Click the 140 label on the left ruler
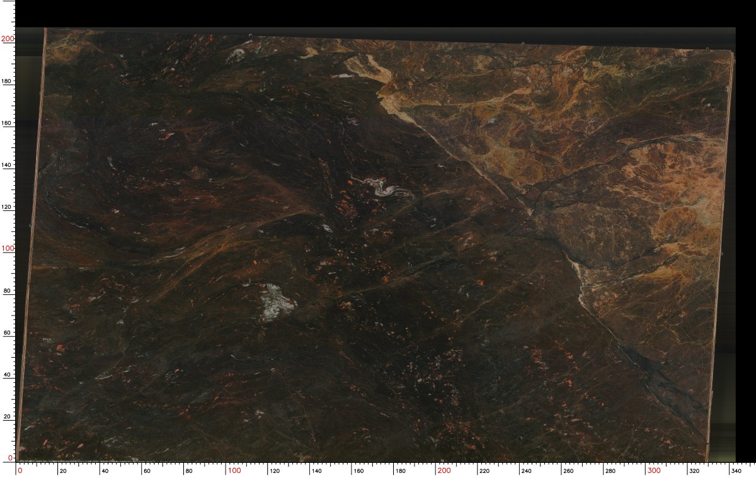 tap(7, 165)
